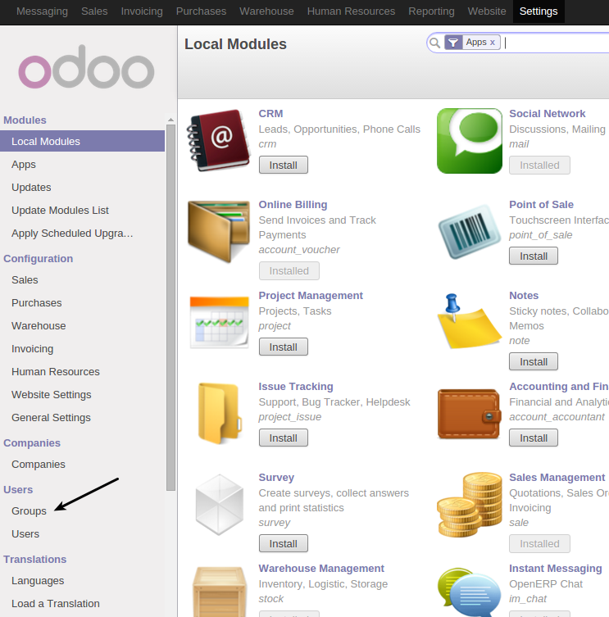Open Languages under Translations
Image resolution: width=609 pixels, height=617 pixels.
coord(38,581)
